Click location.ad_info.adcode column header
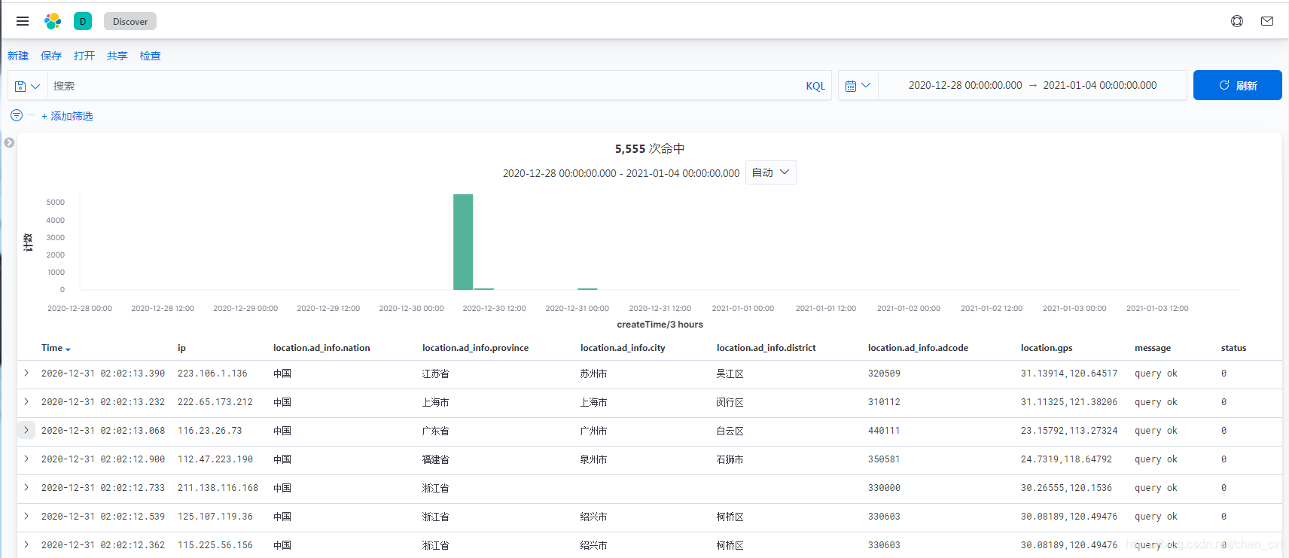This screenshot has width=1289, height=558. pos(918,348)
